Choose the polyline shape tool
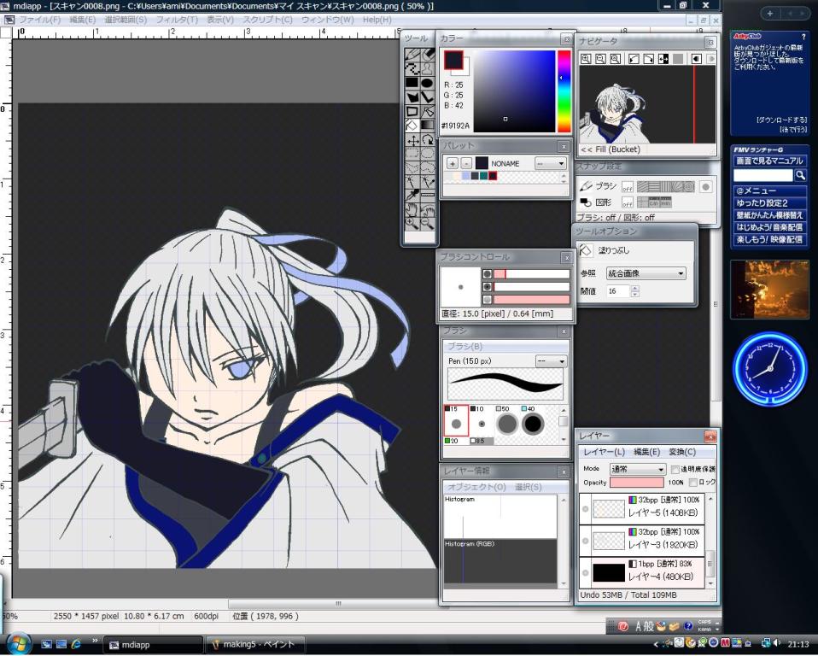Viewport: 818px width, 656px height. [428, 97]
